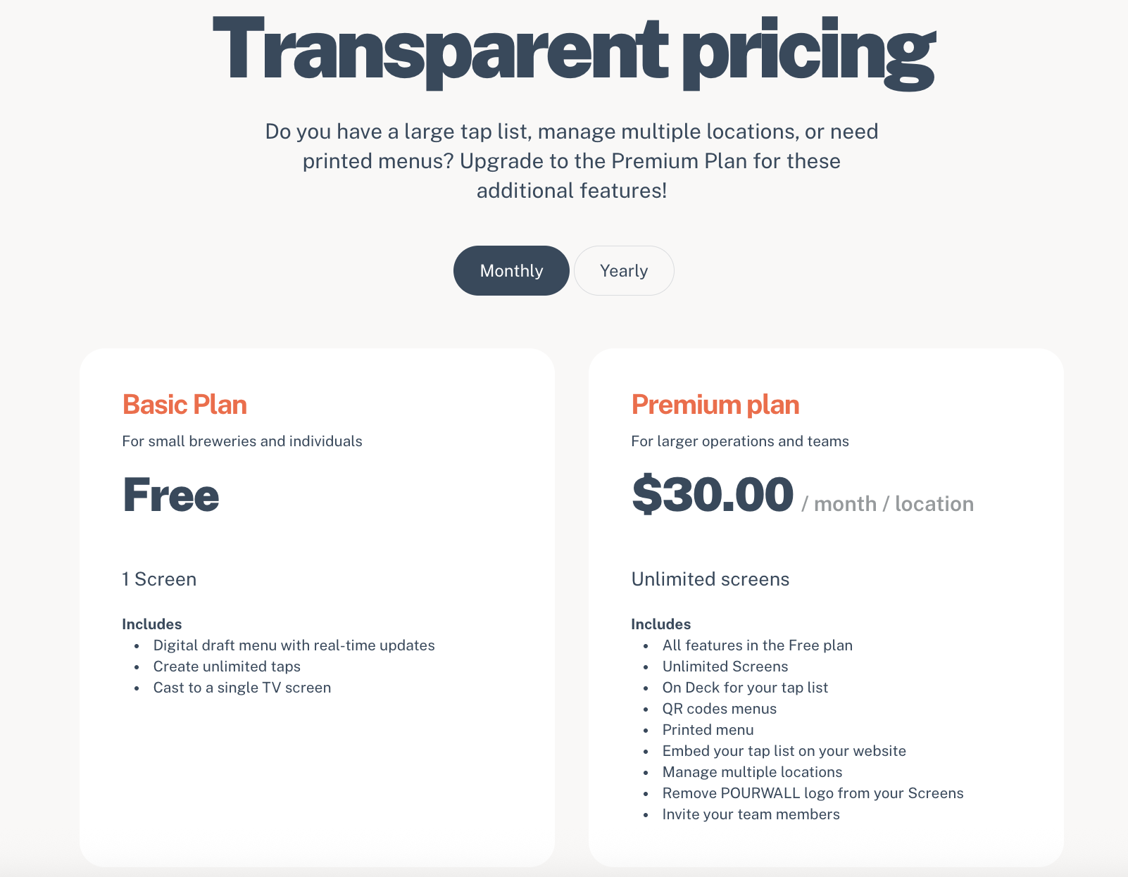The width and height of the screenshot is (1128, 877).
Task: Switch to Yearly billing
Action: point(624,271)
